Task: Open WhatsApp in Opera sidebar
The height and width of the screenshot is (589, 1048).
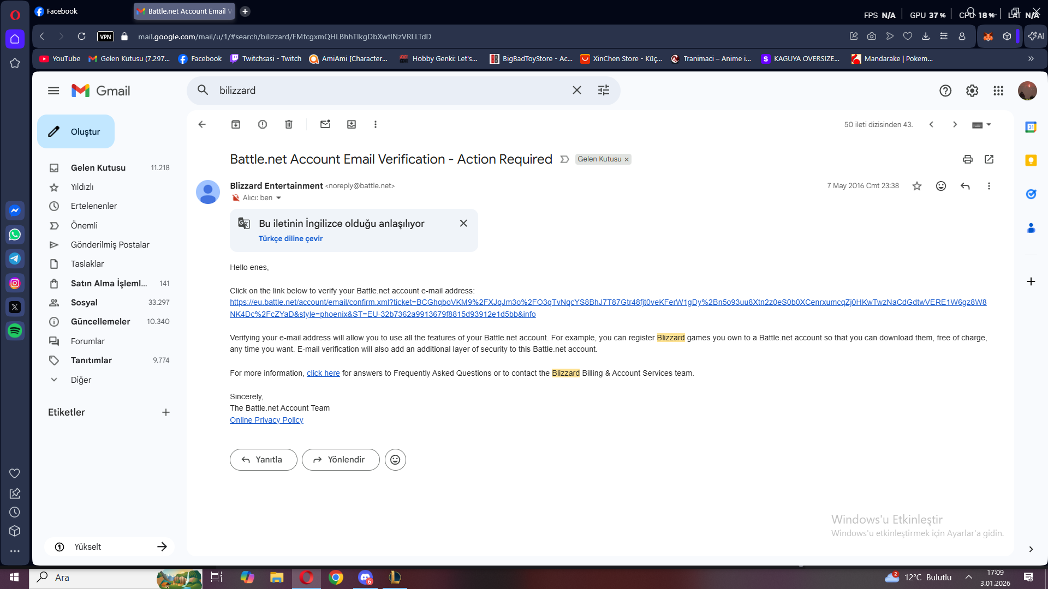Action: click(x=15, y=235)
